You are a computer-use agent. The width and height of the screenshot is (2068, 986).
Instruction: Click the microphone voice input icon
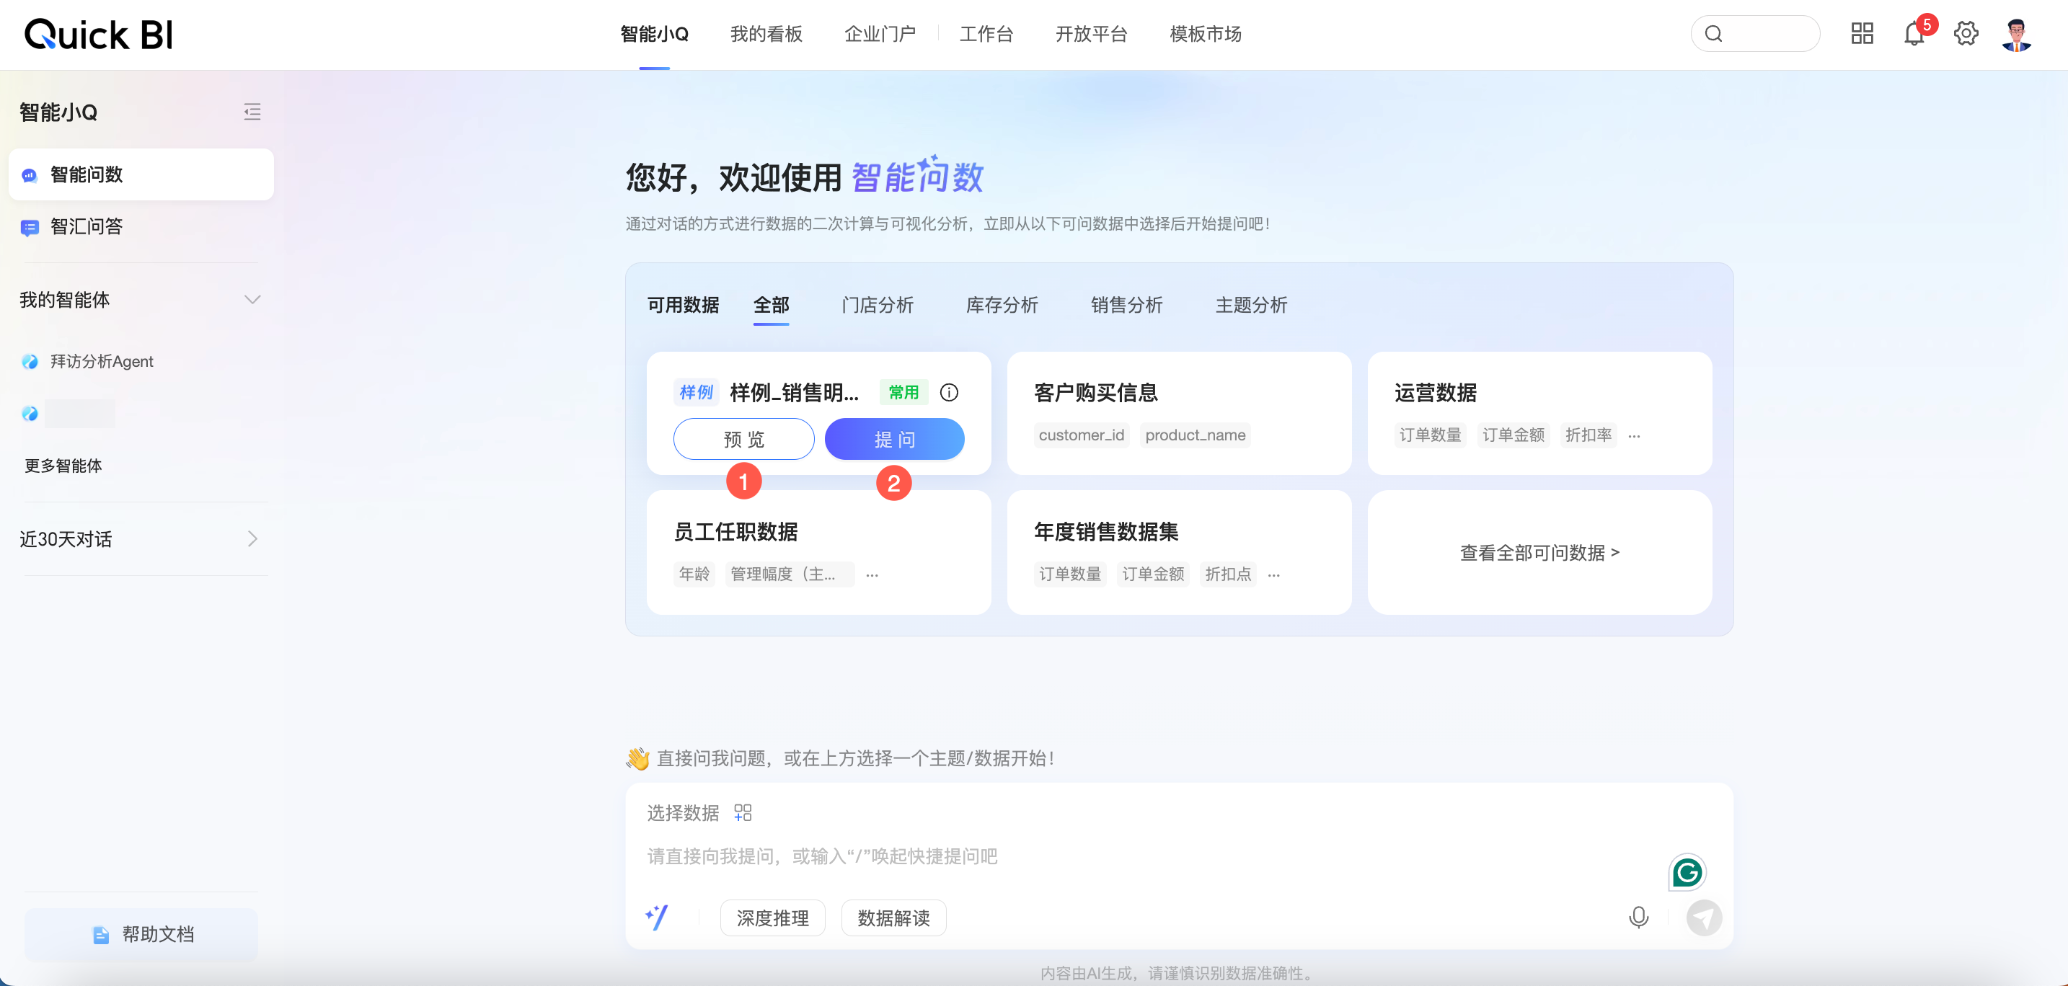pos(1638,917)
